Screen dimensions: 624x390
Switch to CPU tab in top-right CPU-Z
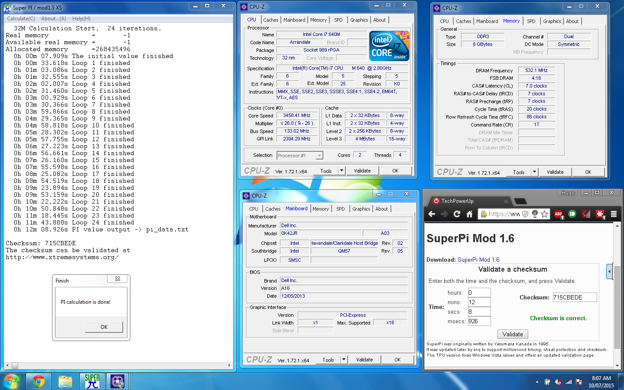click(x=445, y=21)
